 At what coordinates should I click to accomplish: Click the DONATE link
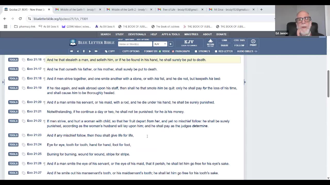pos(221,34)
